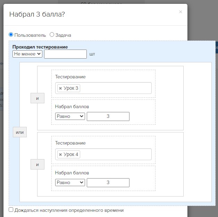This screenshot has height=217, width=218.
Task: Click the "и" operator in the Урок 3 group
Action: click(x=37, y=98)
